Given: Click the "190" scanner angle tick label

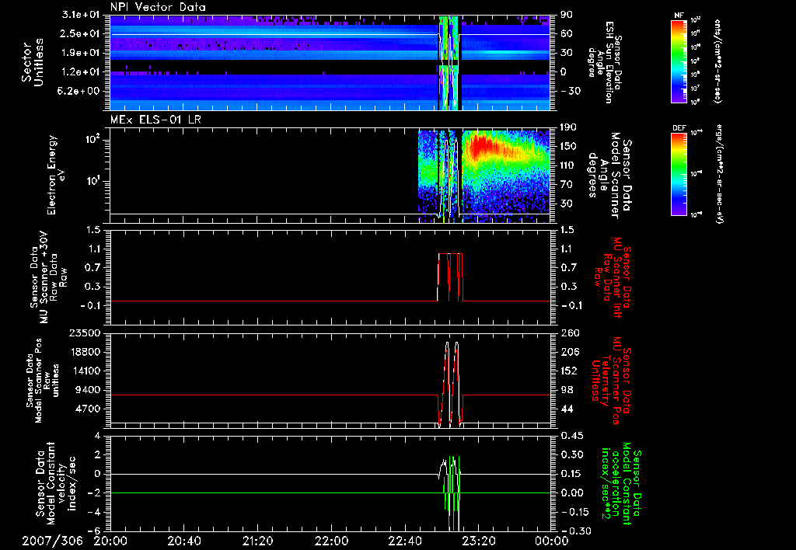Looking at the screenshot, I should click(567, 127).
